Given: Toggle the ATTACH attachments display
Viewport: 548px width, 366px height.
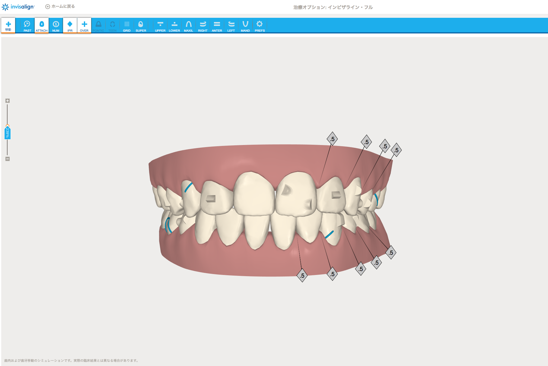Looking at the screenshot, I should point(42,26).
